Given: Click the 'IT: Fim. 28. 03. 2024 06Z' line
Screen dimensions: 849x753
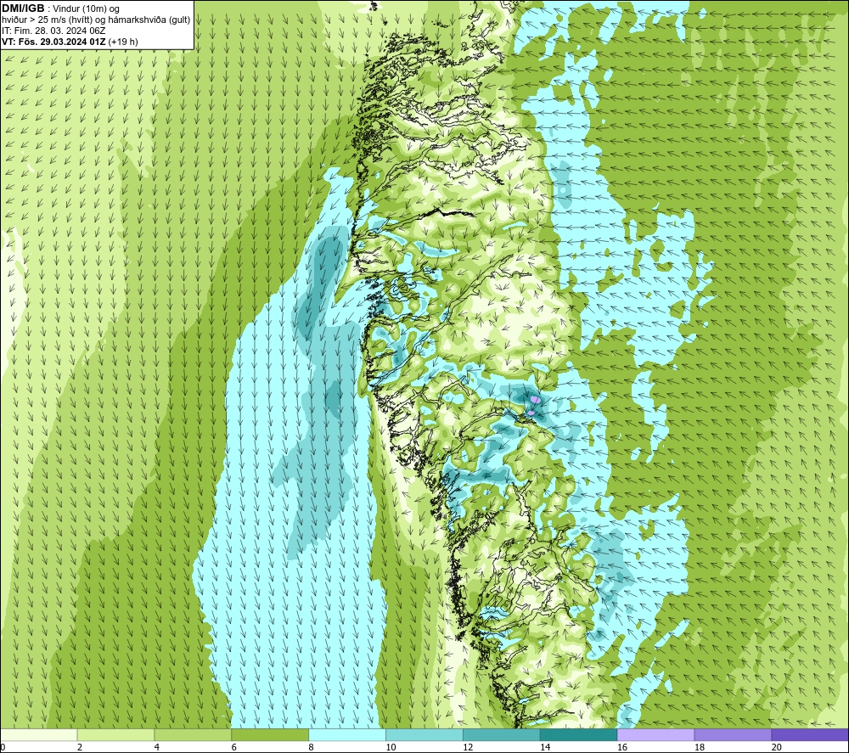Looking at the screenshot, I should click(x=53, y=31).
